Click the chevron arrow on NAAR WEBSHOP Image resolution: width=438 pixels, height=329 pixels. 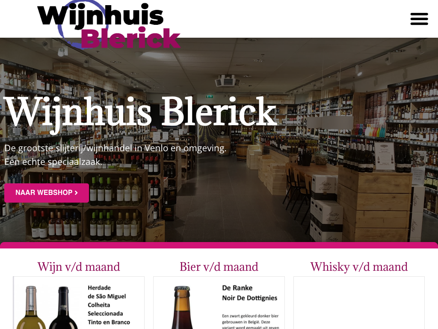[76, 193]
